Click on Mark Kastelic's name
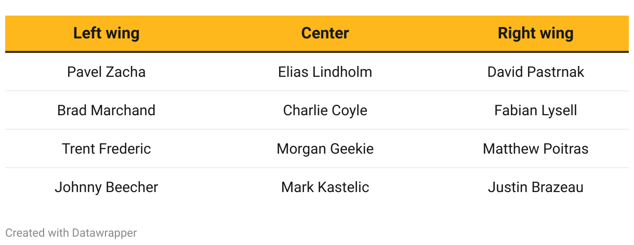The image size is (634, 245). tap(325, 187)
